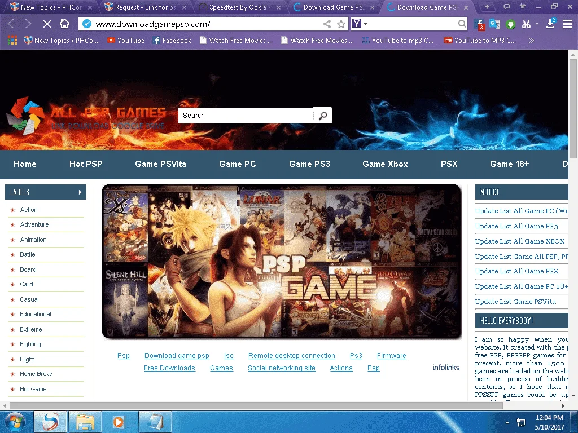
Task: Open File Explorer from taskbar
Action: pos(85,422)
